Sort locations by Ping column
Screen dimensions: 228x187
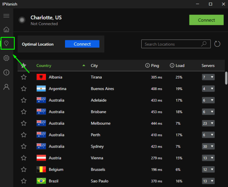(x=155, y=65)
